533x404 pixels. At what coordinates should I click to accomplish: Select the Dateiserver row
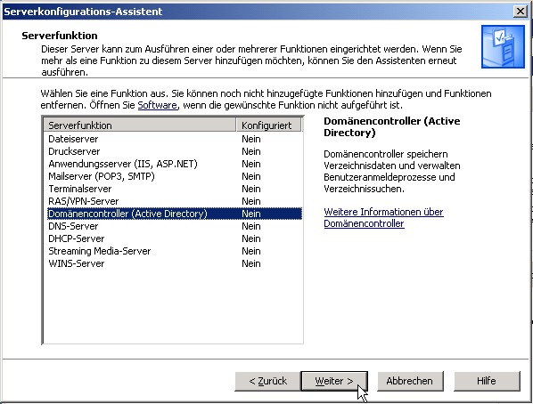(175, 139)
